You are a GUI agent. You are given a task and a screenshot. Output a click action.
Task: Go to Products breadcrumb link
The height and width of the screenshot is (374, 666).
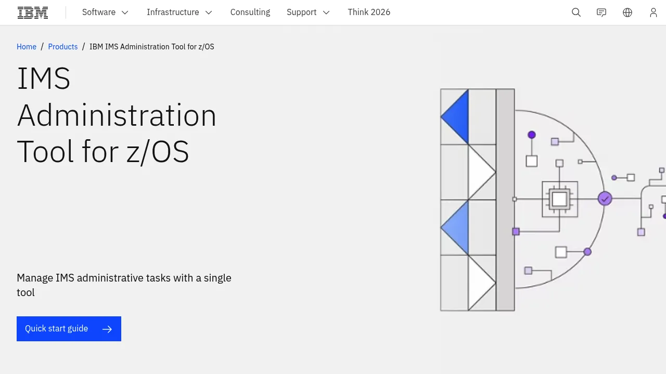pyautogui.click(x=63, y=47)
